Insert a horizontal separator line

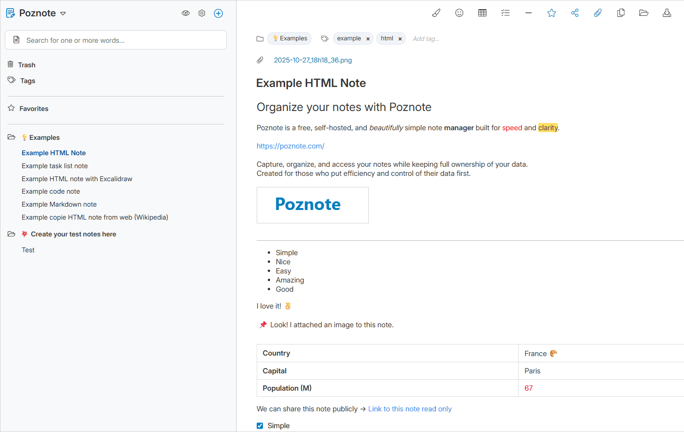click(x=528, y=13)
